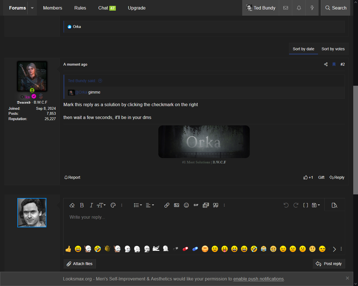This screenshot has height=286, width=358.
Task: Click the insert quote icon
Action: [216, 205]
